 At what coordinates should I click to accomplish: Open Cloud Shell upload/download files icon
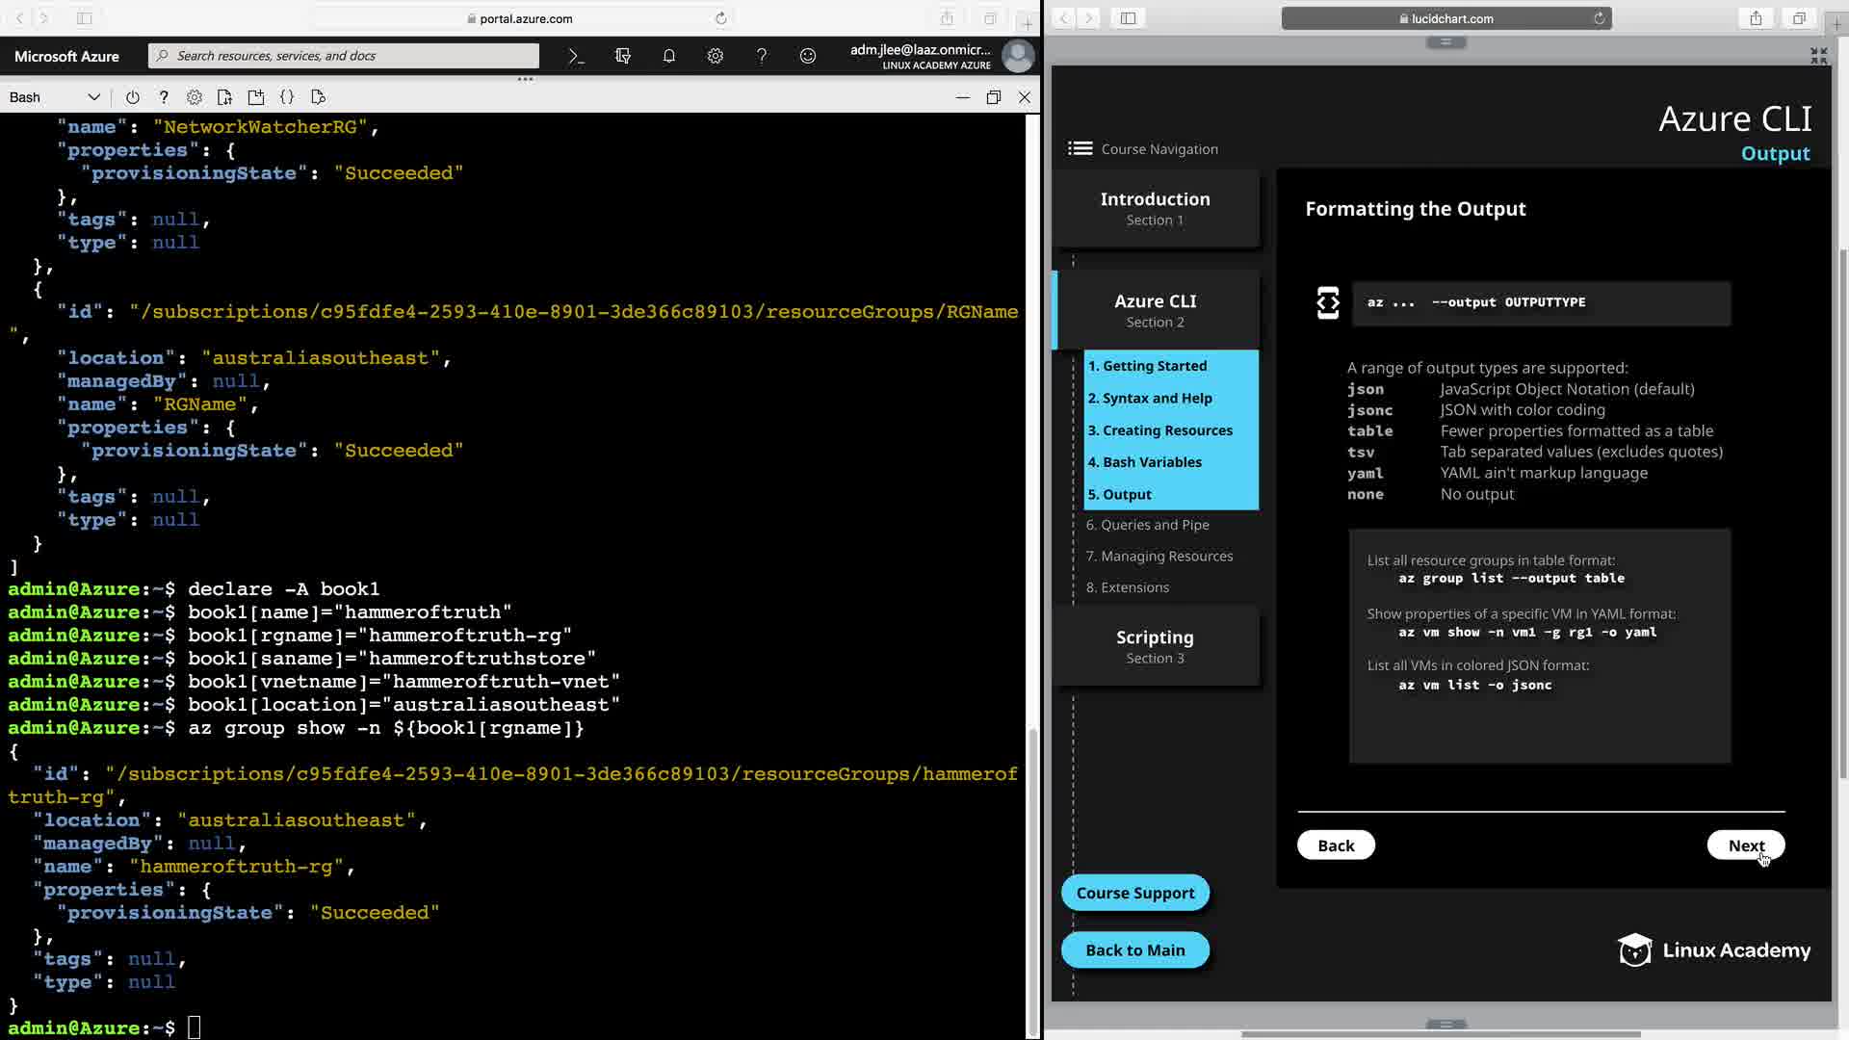tap(224, 97)
